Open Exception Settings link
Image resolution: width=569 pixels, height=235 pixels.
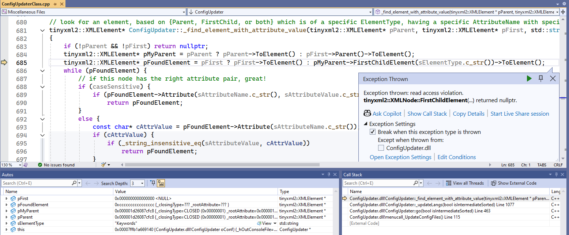[400, 157]
